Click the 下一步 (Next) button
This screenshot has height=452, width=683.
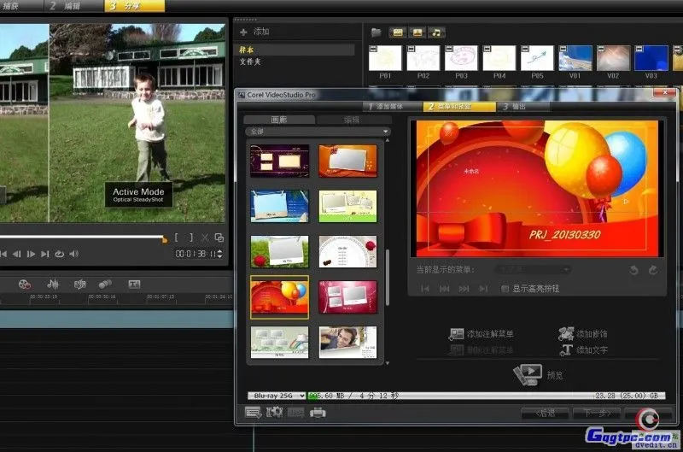click(x=596, y=413)
